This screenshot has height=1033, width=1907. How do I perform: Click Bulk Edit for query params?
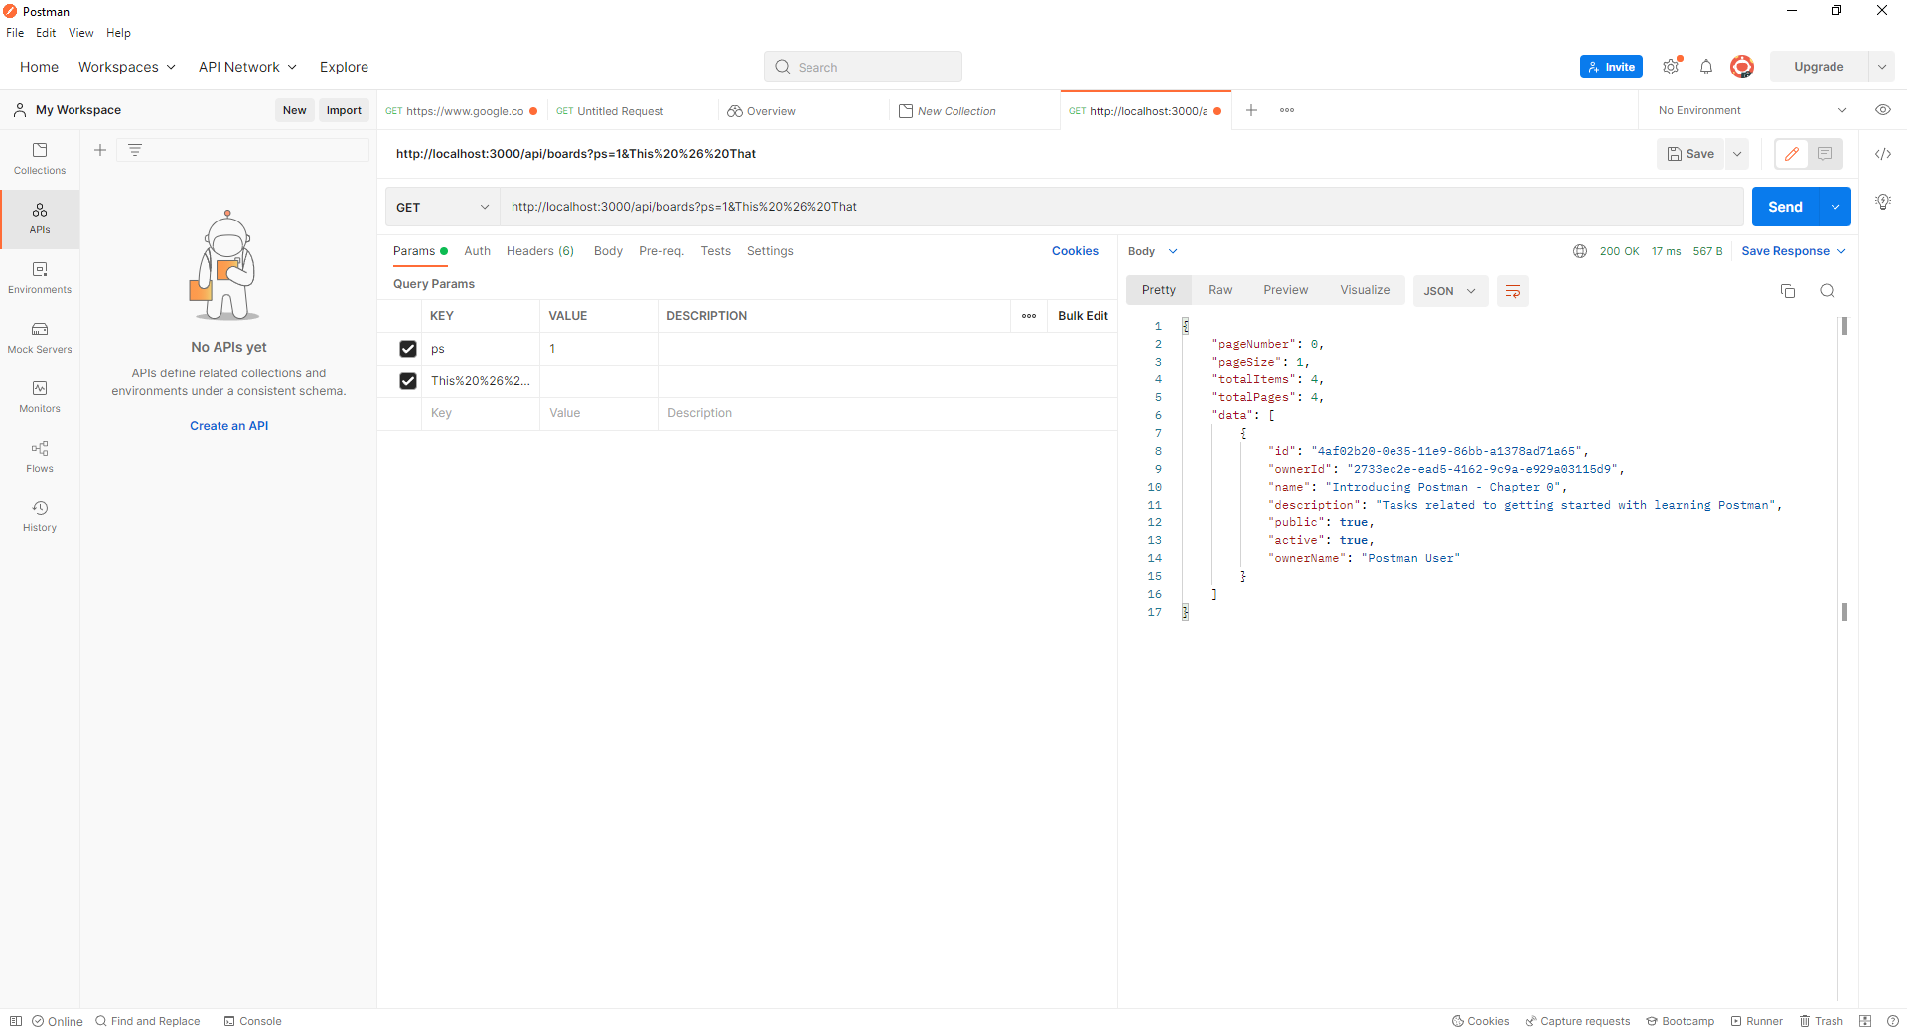coord(1083,316)
